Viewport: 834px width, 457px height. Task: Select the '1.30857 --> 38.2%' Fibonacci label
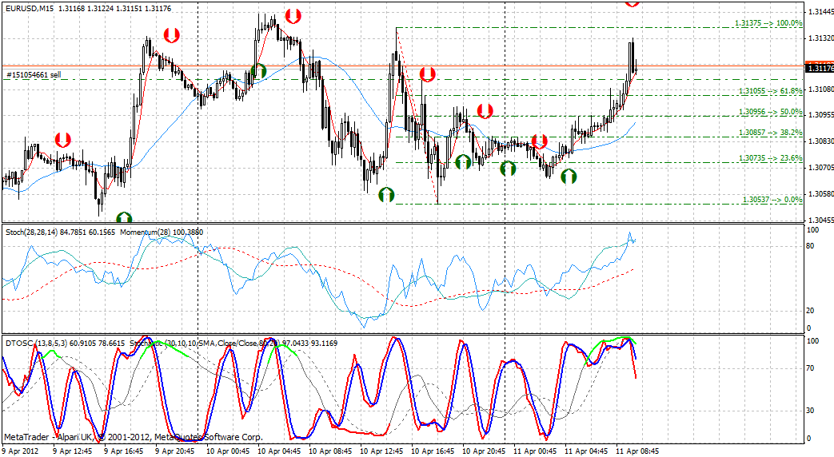(x=771, y=133)
